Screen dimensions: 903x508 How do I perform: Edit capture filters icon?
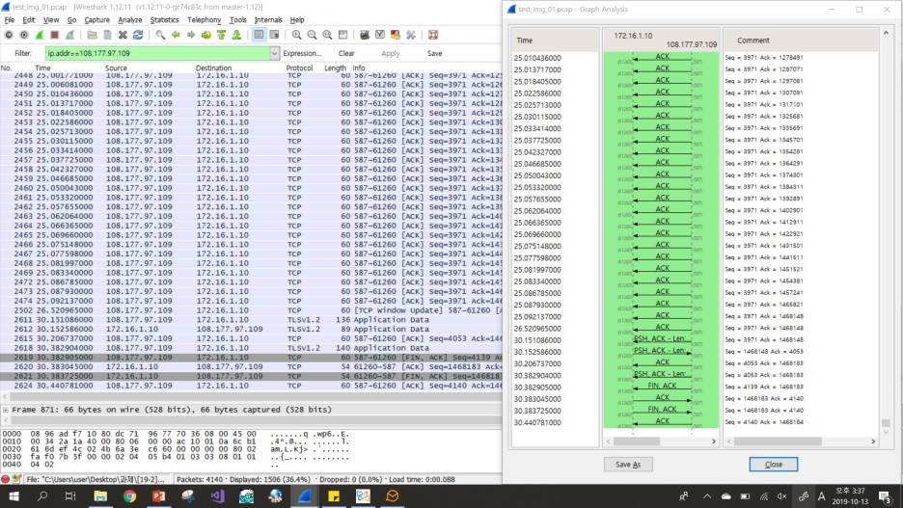click(365, 35)
